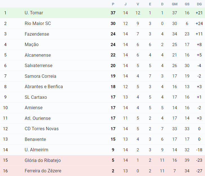The height and width of the screenshot is (176, 205).
Task: Open Ferreira do Zêzere team link
Action: [43, 171]
